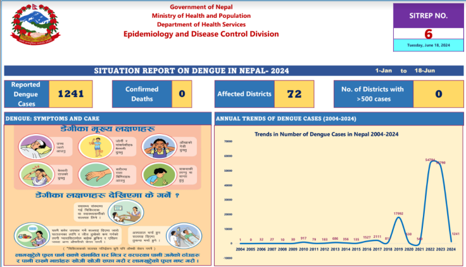Select the Confirmed Deaths label
Viewport: 466px width, 267px height.
pyautogui.click(x=142, y=94)
